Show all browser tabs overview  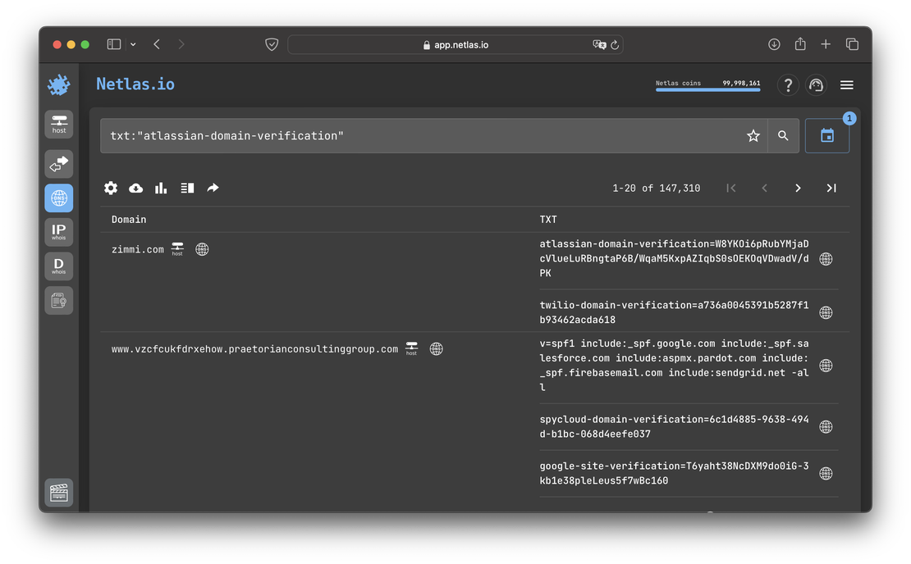(852, 43)
